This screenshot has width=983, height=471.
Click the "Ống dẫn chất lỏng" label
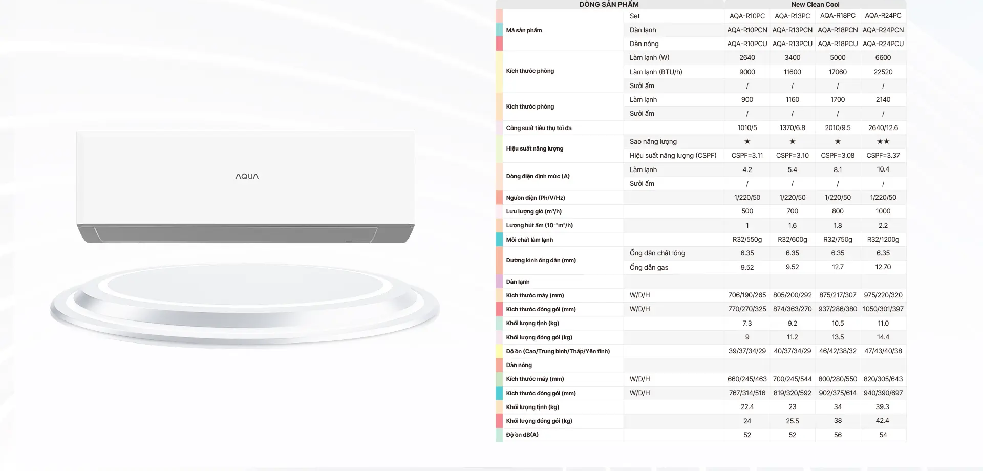click(657, 253)
